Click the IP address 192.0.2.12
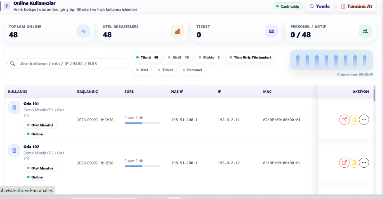The width and height of the screenshot is (383, 199). (x=229, y=163)
